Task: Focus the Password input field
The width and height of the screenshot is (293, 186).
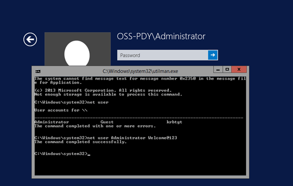Action: click(x=163, y=55)
